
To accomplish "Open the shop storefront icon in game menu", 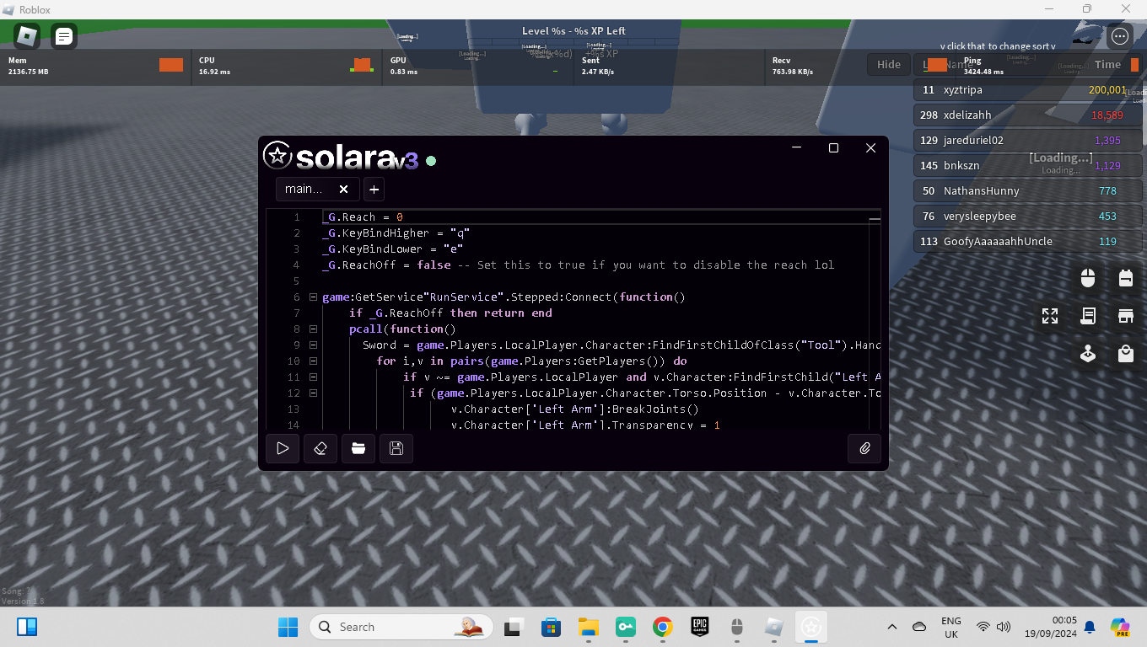I will (x=1125, y=316).
